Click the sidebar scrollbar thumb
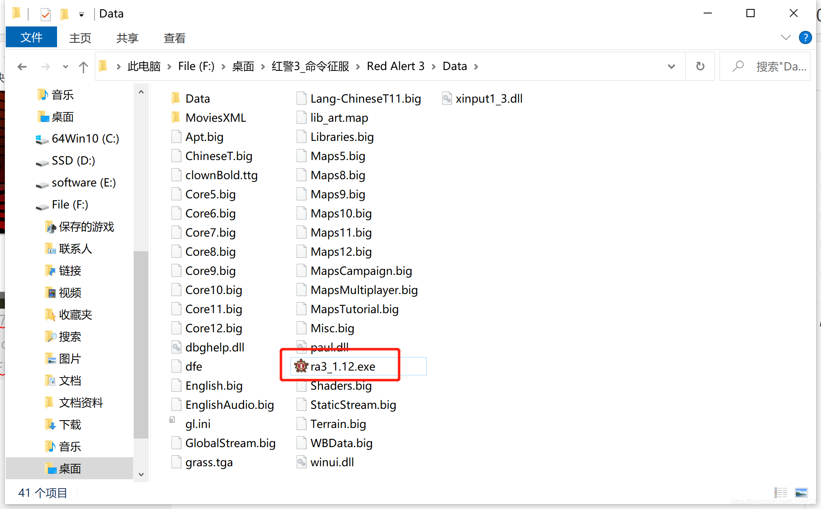Image resolution: width=821 pixels, height=509 pixels. (x=141, y=345)
